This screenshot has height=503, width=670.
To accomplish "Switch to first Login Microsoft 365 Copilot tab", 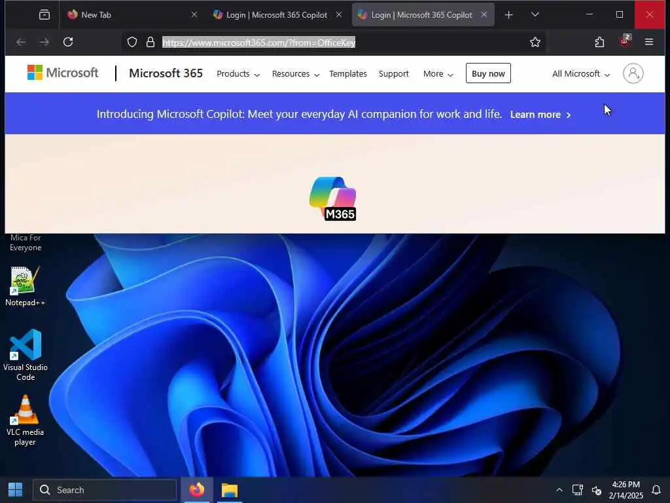I will (x=277, y=15).
